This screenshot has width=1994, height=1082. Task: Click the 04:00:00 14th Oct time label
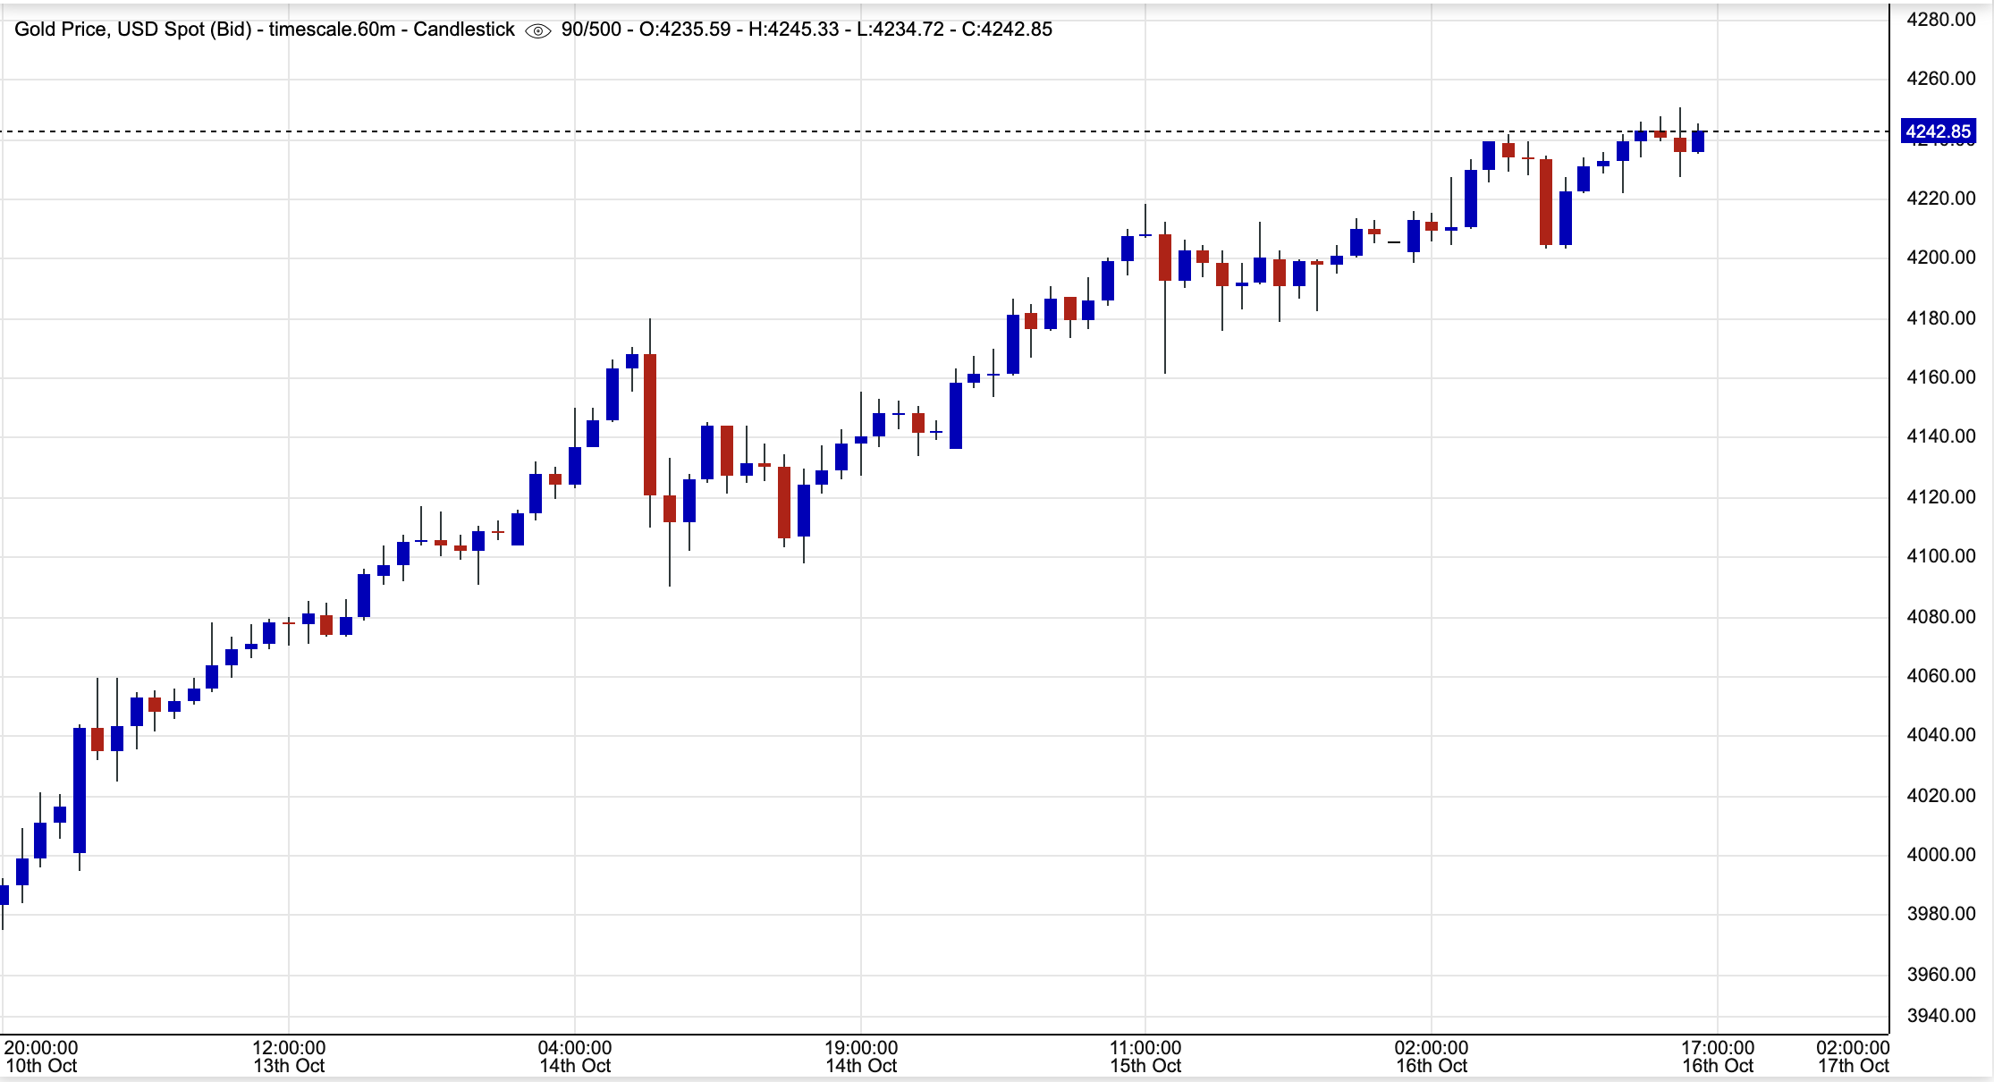click(575, 1056)
